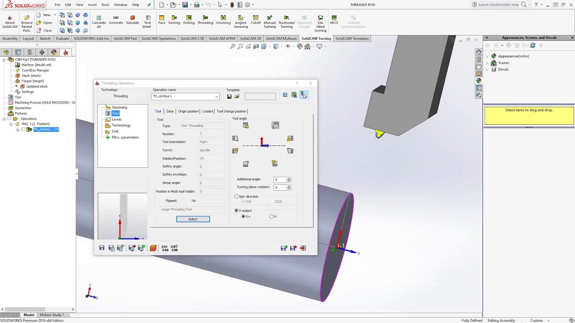The width and height of the screenshot is (575, 323).
Task: Open the Operation name dropdown
Action: click(217, 96)
